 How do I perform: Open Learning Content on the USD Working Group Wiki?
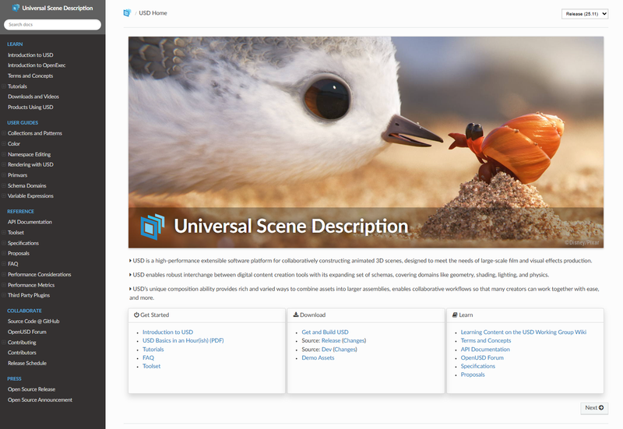523,332
